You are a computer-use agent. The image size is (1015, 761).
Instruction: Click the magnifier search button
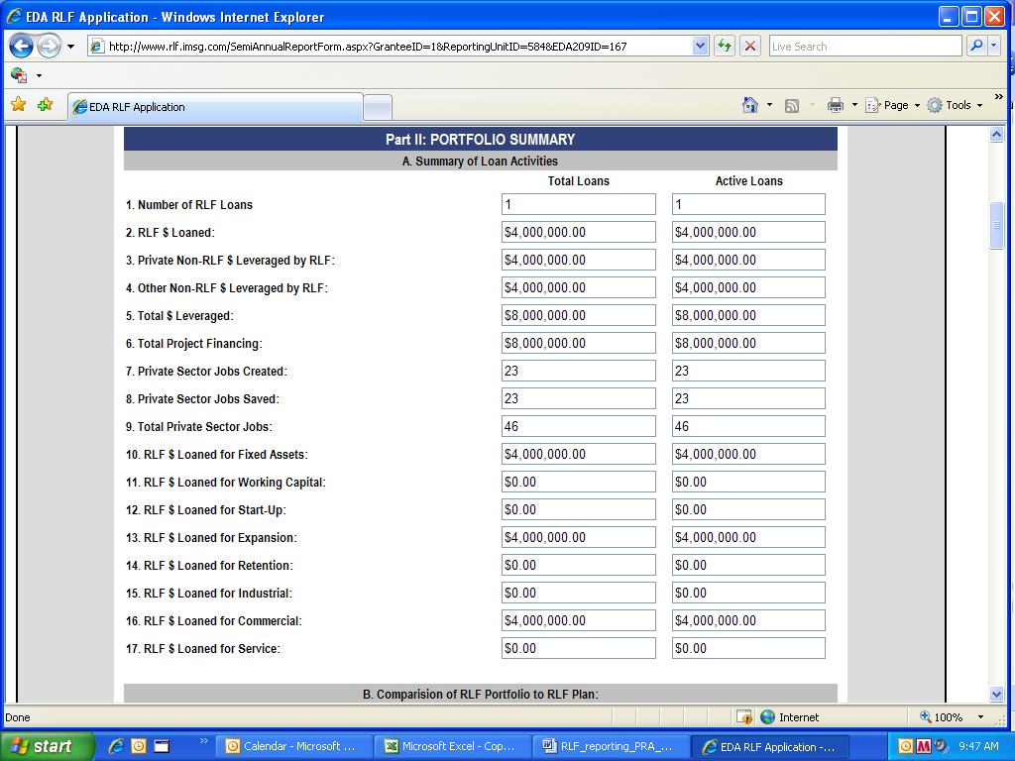coord(976,46)
